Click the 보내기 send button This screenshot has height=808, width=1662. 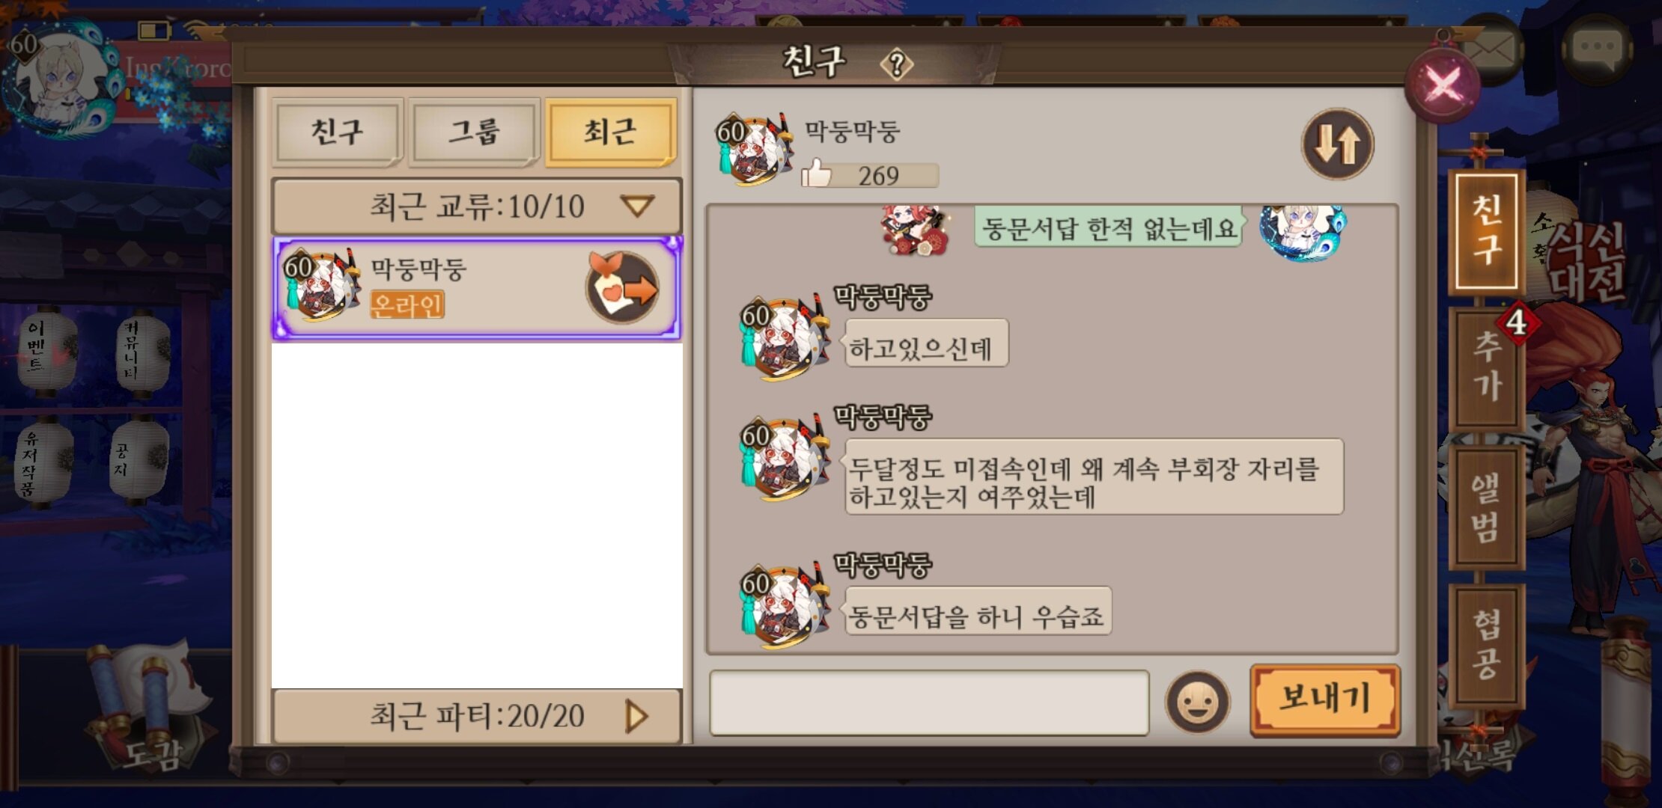pyautogui.click(x=1325, y=699)
